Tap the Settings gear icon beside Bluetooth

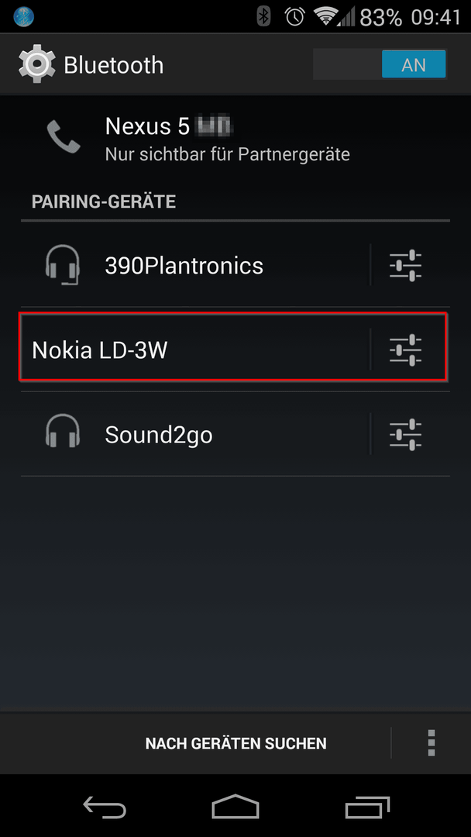(x=37, y=64)
